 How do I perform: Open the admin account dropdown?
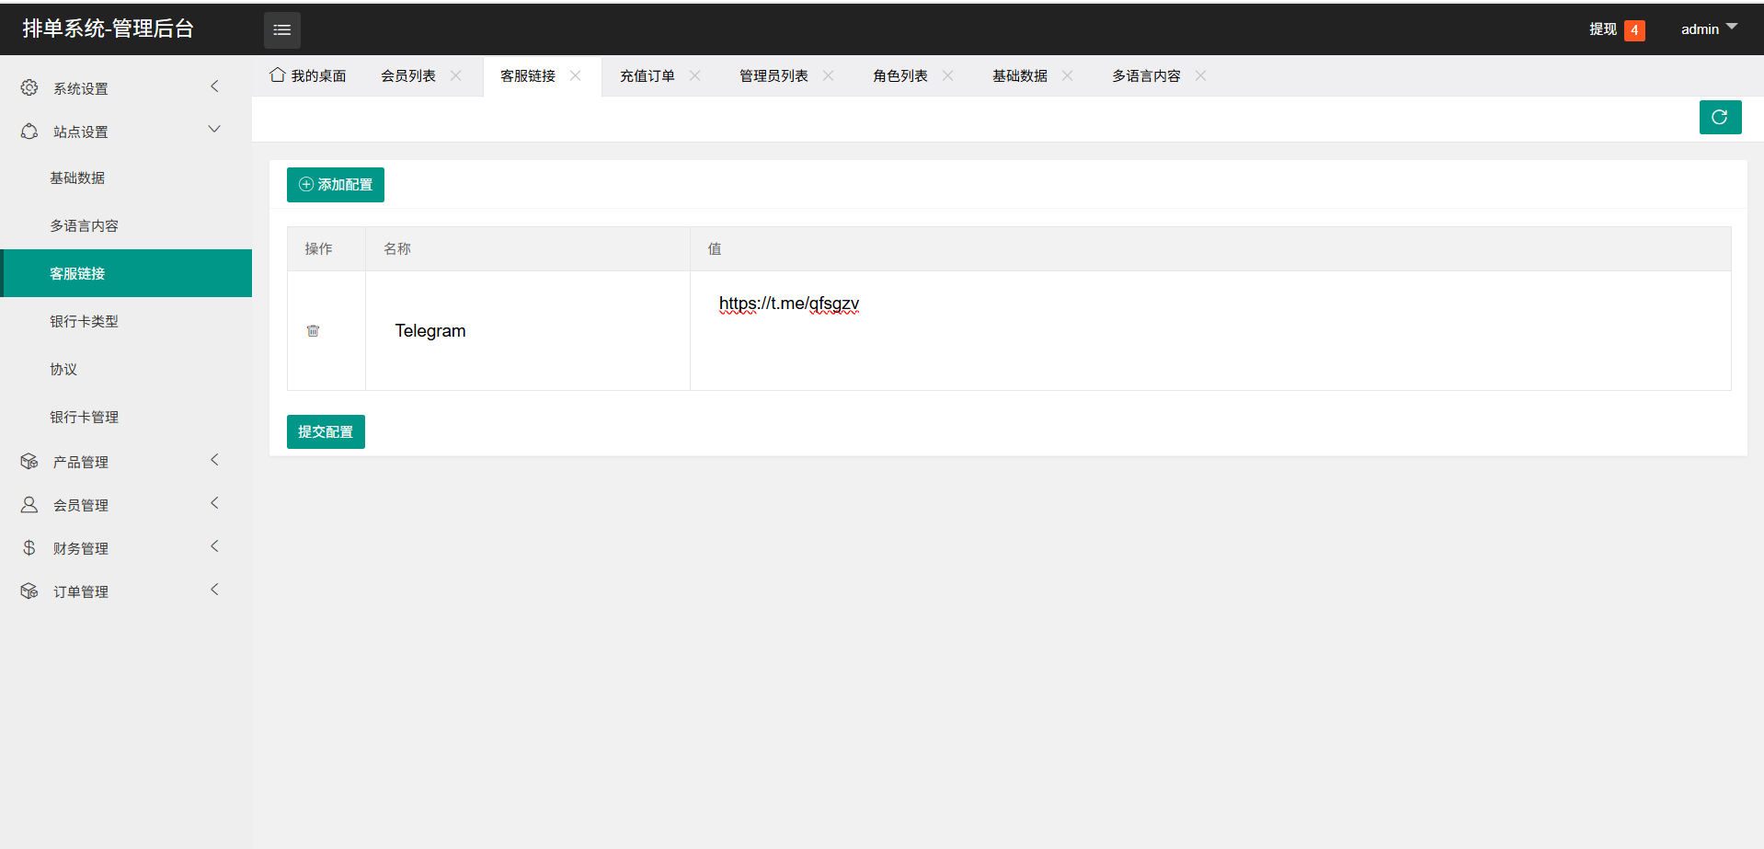(1709, 29)
